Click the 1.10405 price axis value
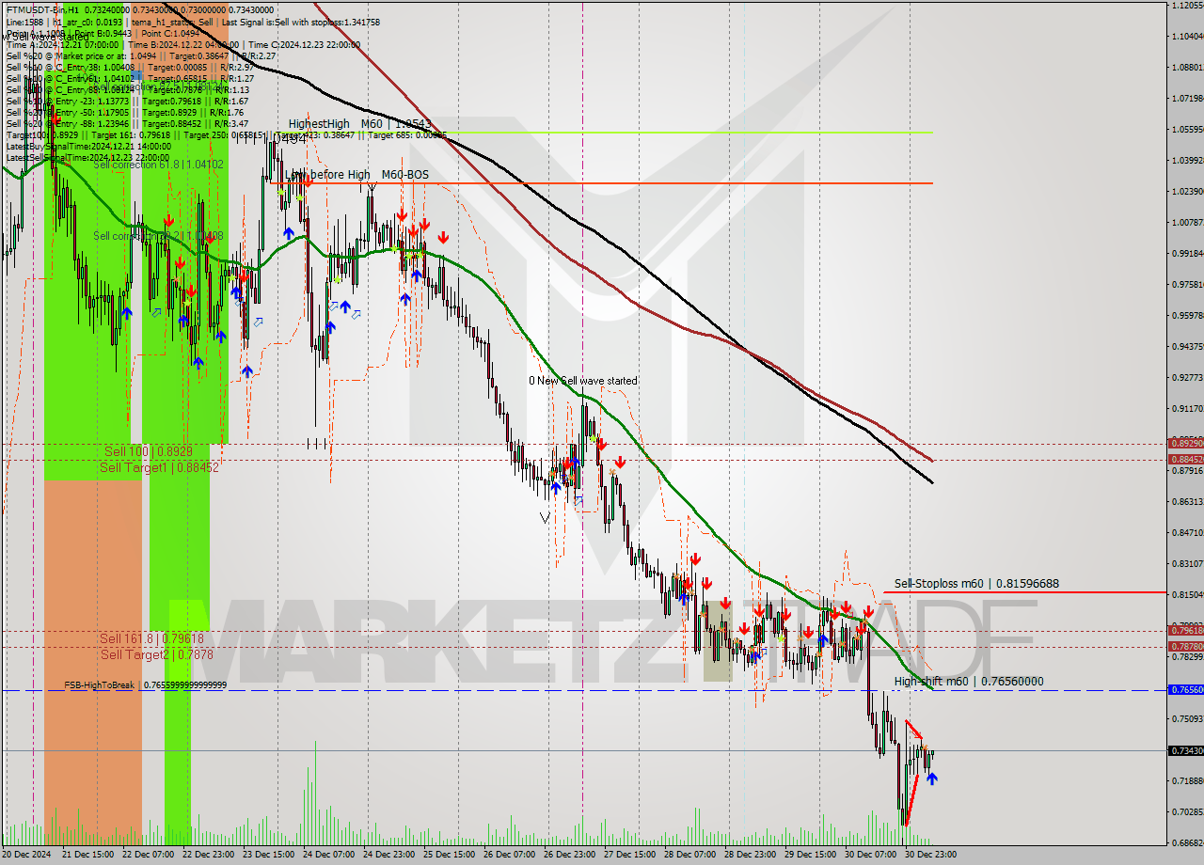1204x865 pixels. click(x=1187, y=36)
